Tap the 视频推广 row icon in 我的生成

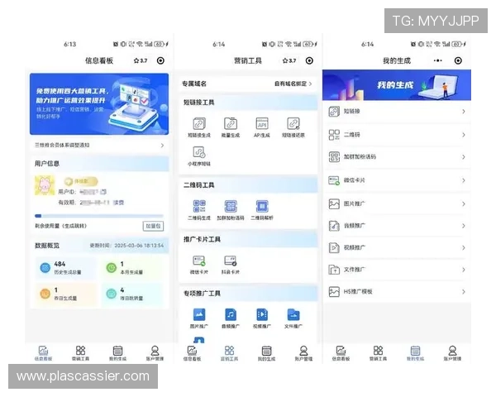click(334, 247)
